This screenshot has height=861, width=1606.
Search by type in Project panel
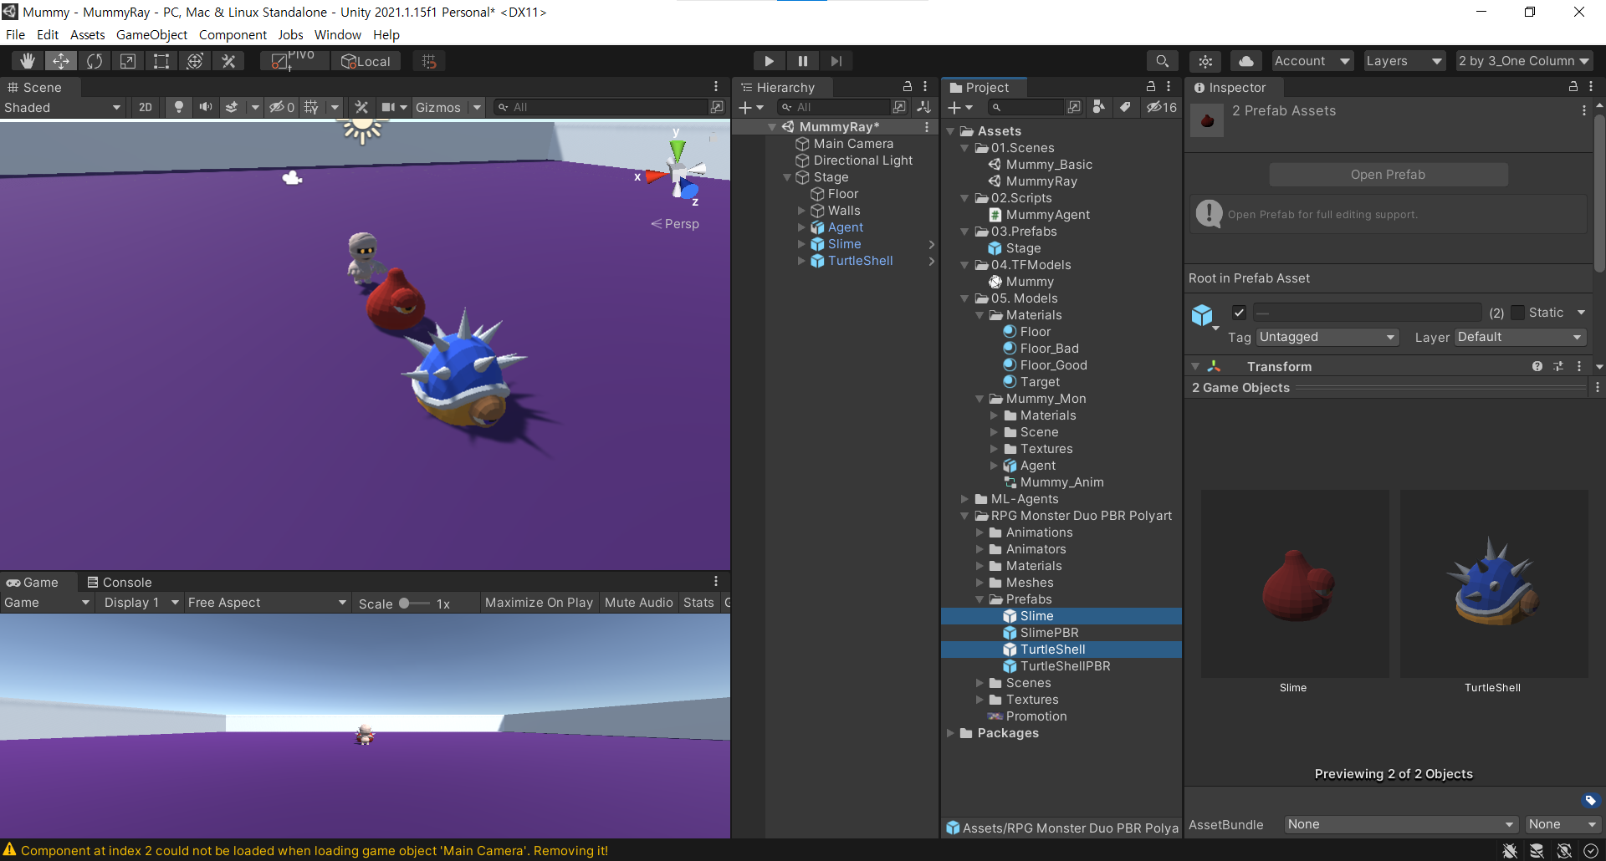click(x=1099, y=107)
